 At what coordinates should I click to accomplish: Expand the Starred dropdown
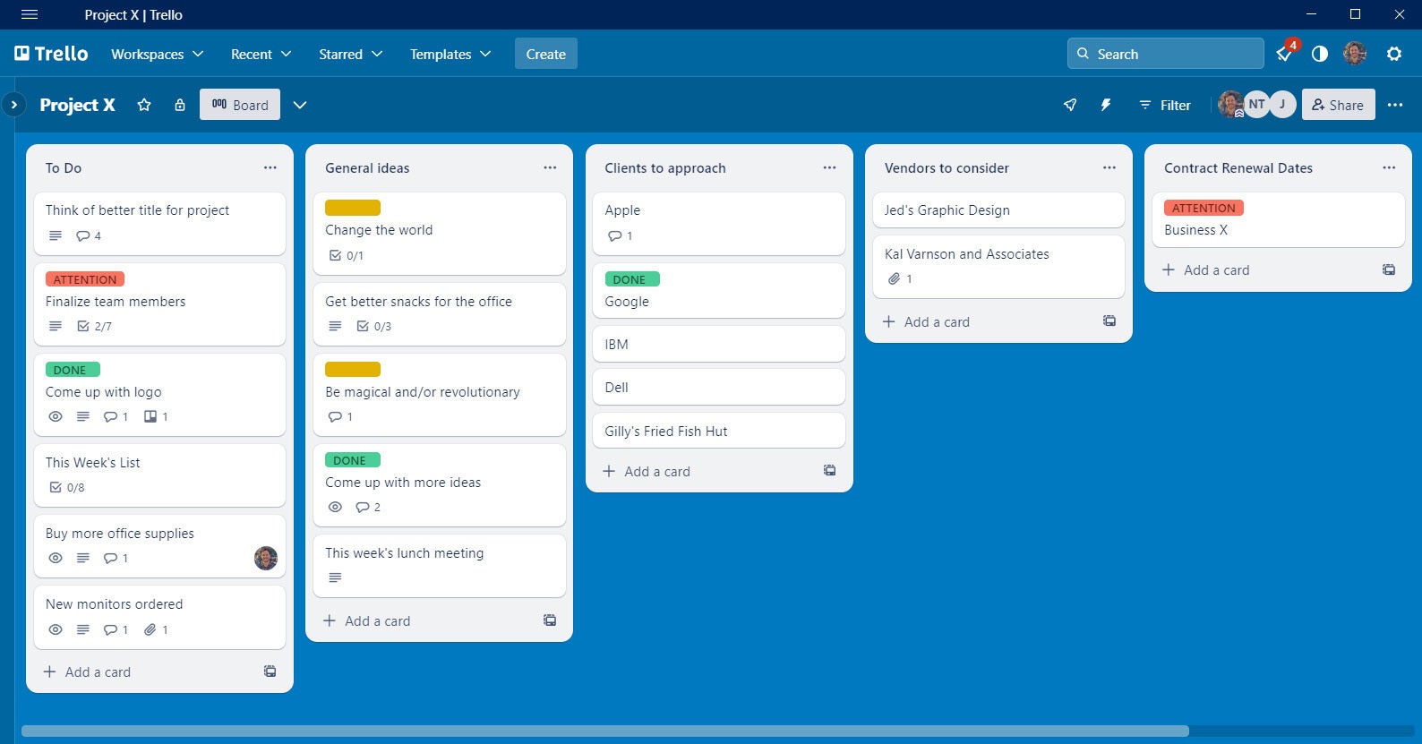click(x=351, y=54)
